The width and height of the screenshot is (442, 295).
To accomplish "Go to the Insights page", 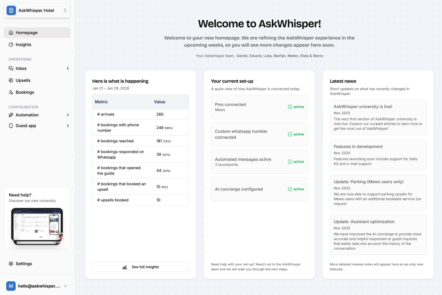I will pos(24,45).
